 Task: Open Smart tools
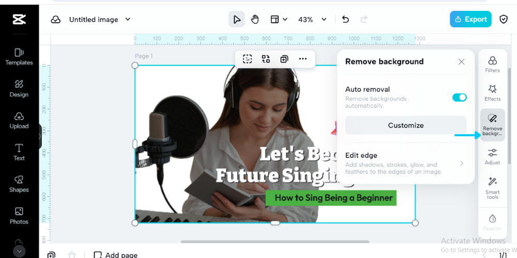[492, 188]
